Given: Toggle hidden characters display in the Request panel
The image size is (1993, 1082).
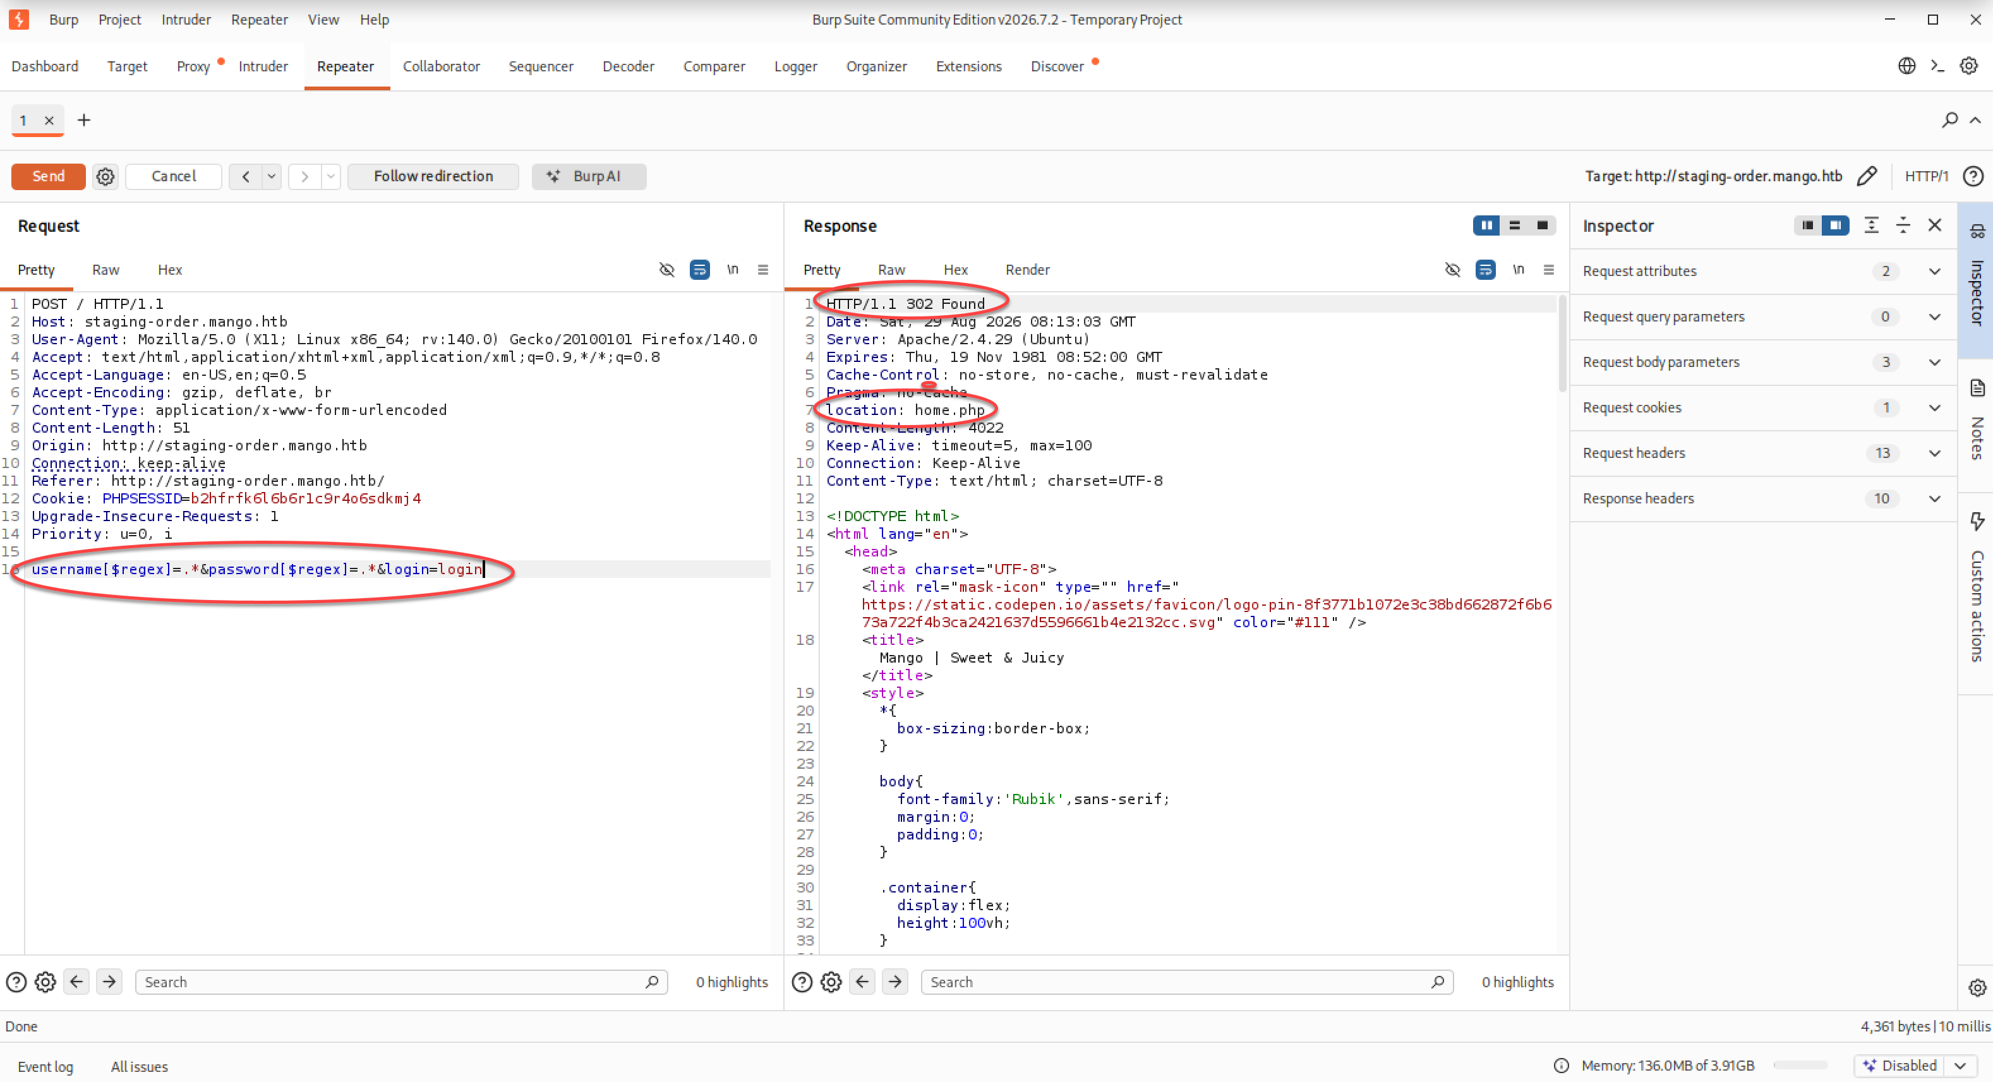Looking at the screenshot, I should click(667, 269).
